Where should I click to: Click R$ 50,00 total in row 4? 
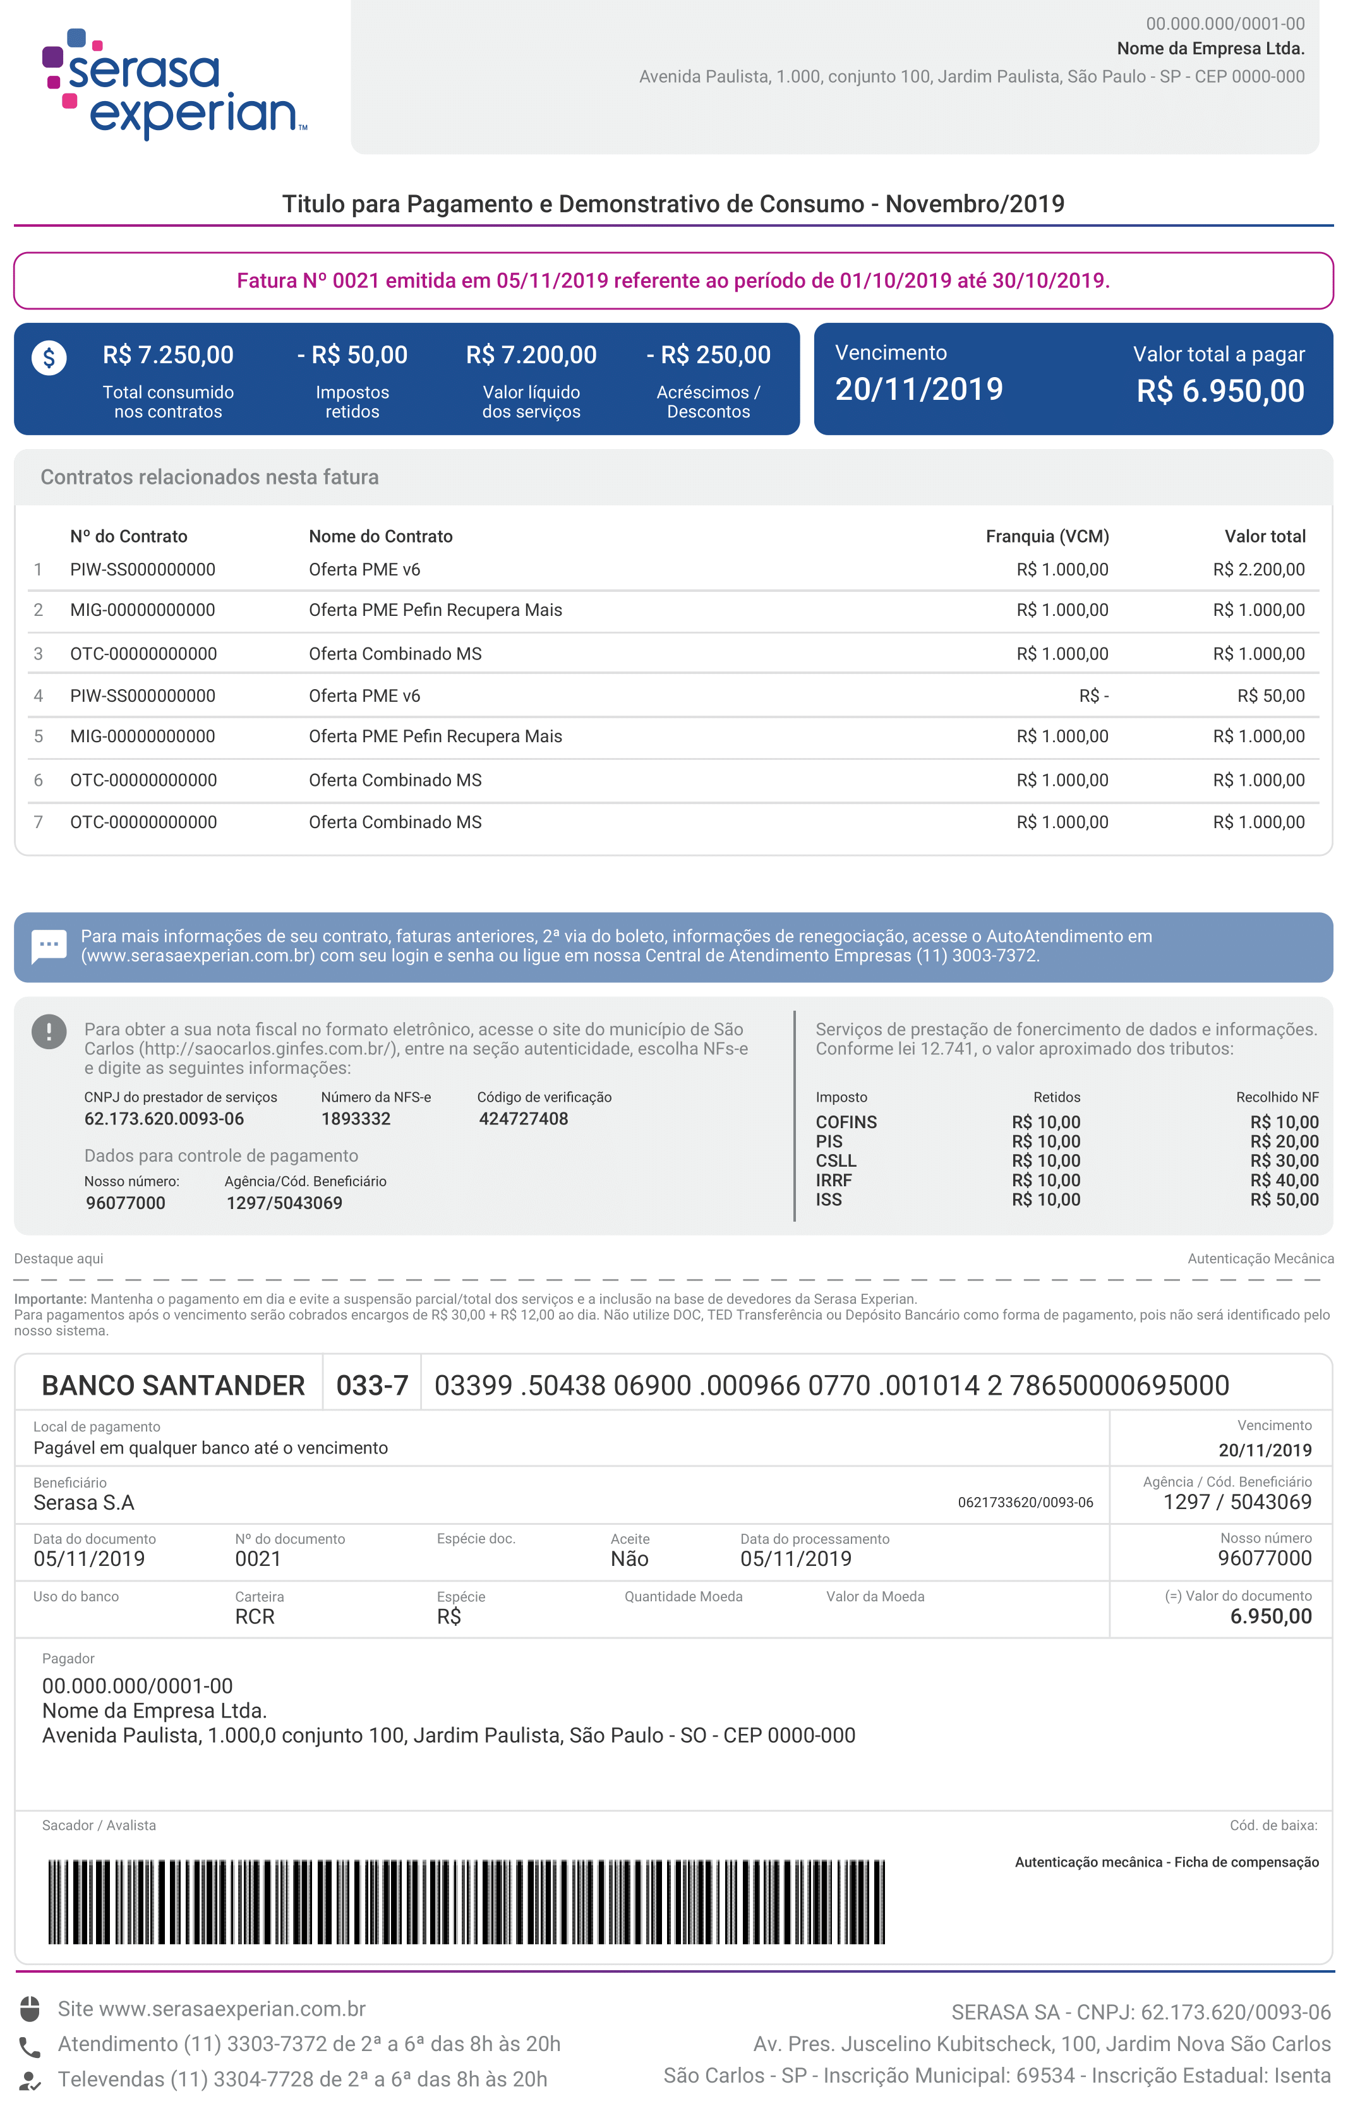(1271, 696)
